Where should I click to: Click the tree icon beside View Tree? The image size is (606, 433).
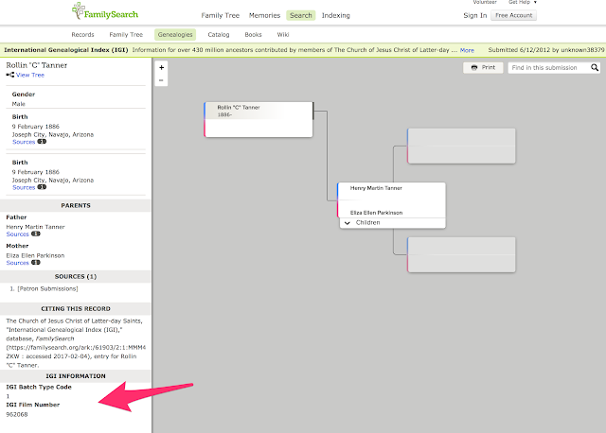[10, 75]
